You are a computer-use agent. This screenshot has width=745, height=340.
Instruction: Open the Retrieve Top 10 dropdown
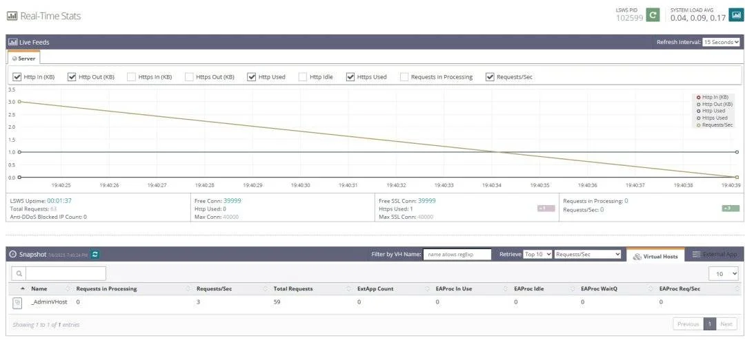(x=537, y=254)
